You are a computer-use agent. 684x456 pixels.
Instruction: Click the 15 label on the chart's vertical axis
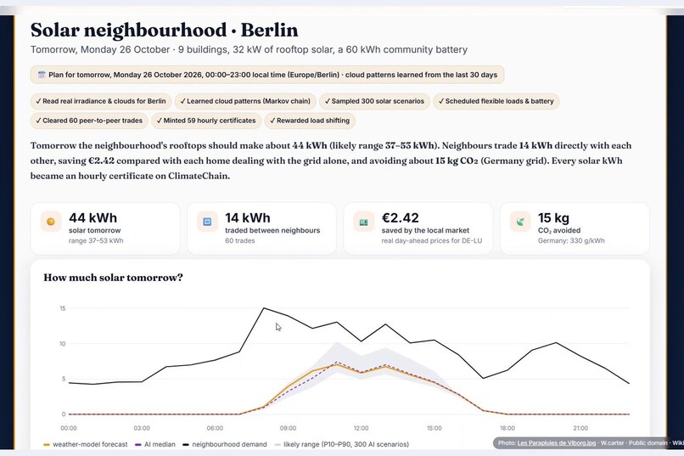[63, 308]
